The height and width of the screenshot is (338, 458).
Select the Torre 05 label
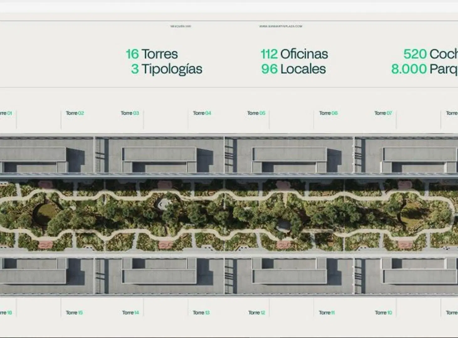click(x=256, y=113)
